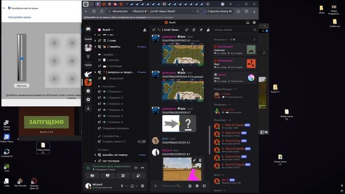The height and width of the screenshot is (194, 345).
Task: Click the browser back arrow
Action: pos(86,11)
